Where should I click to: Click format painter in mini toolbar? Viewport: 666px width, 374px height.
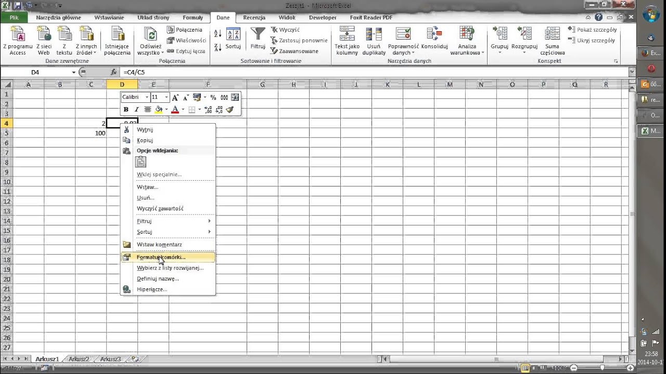pos(230,110)
